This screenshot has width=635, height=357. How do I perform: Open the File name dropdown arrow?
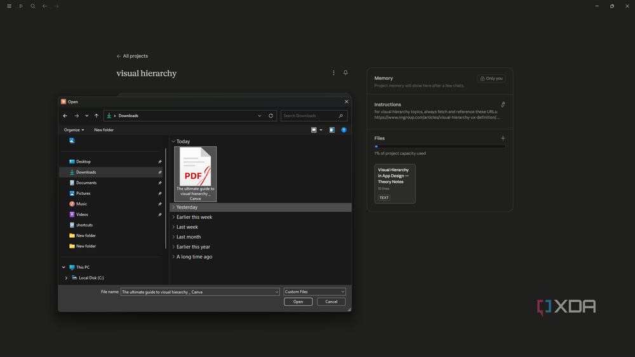pos(277,292)
